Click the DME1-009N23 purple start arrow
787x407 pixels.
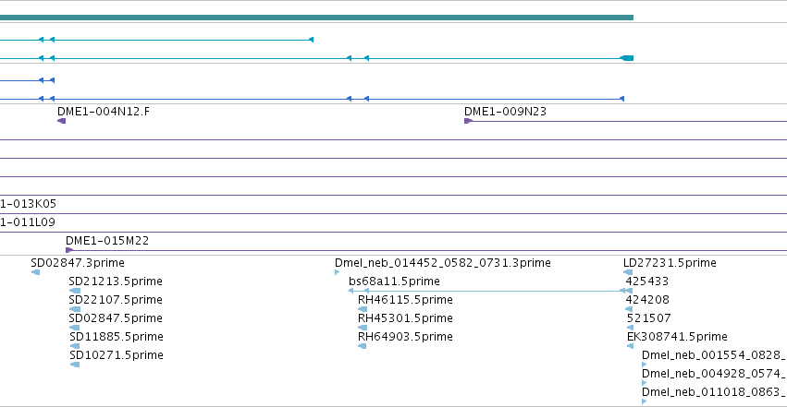click(x=468, y=121)
